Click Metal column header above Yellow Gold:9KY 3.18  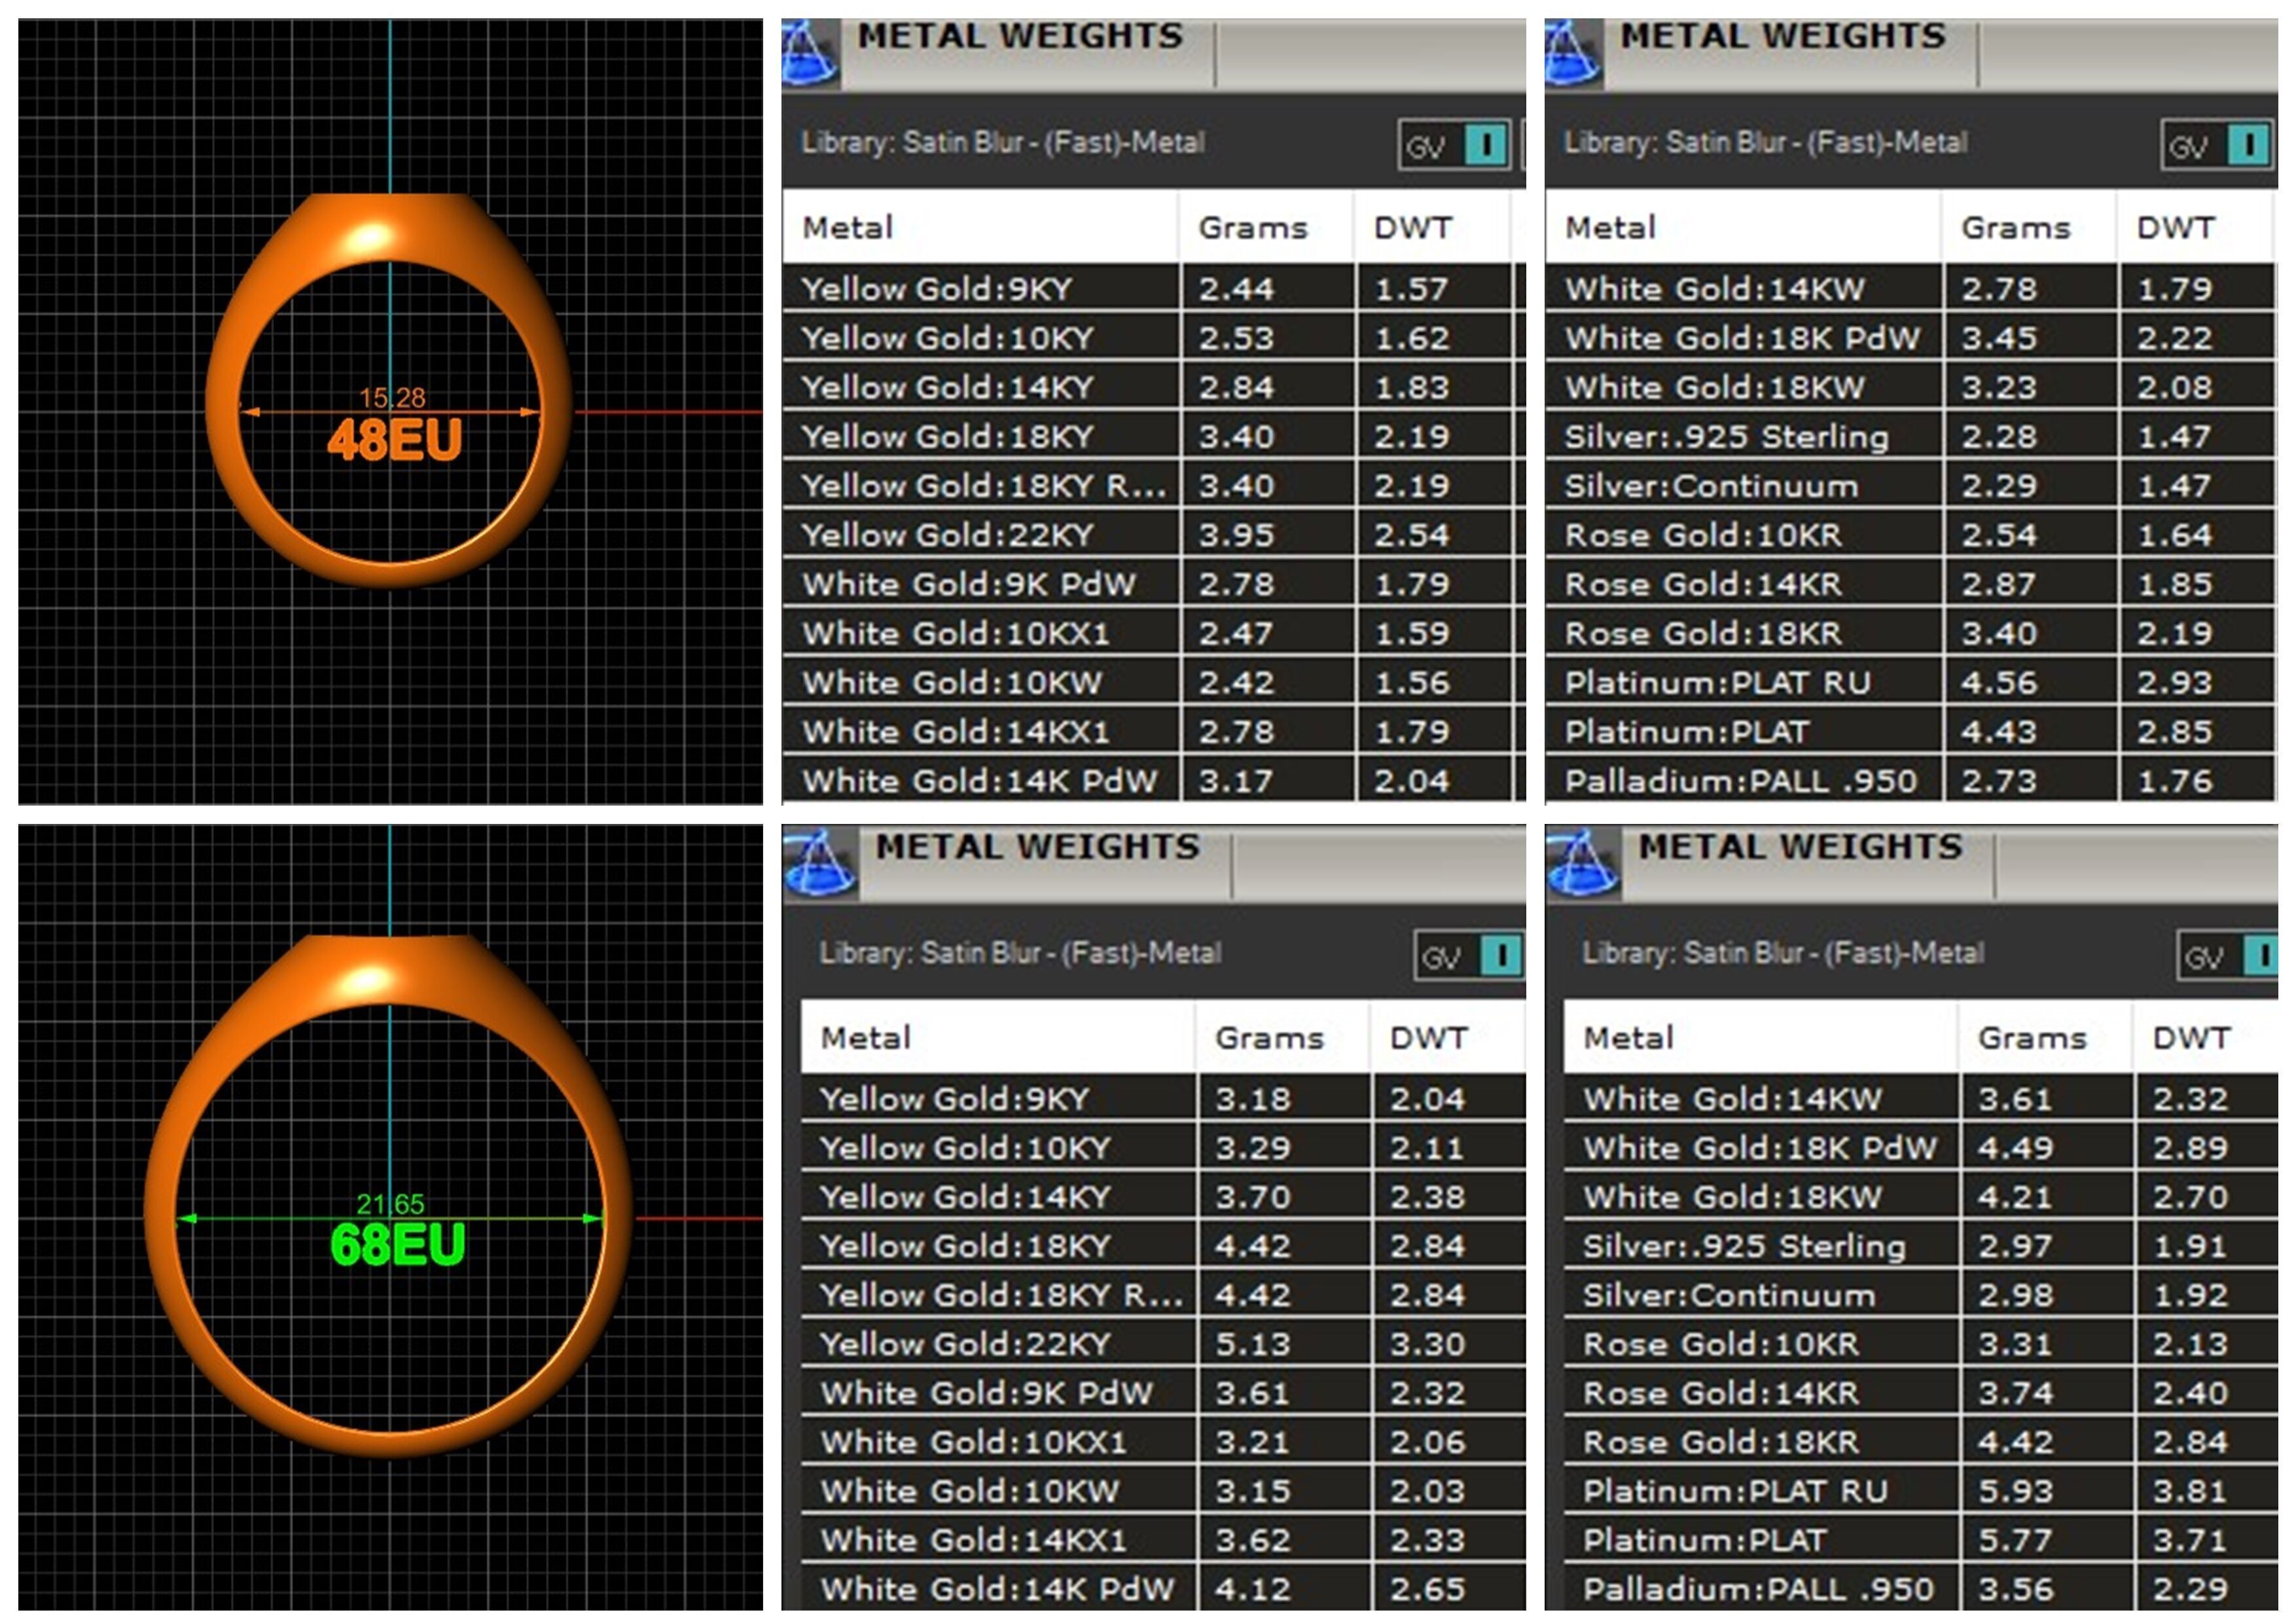(866, 1038)
